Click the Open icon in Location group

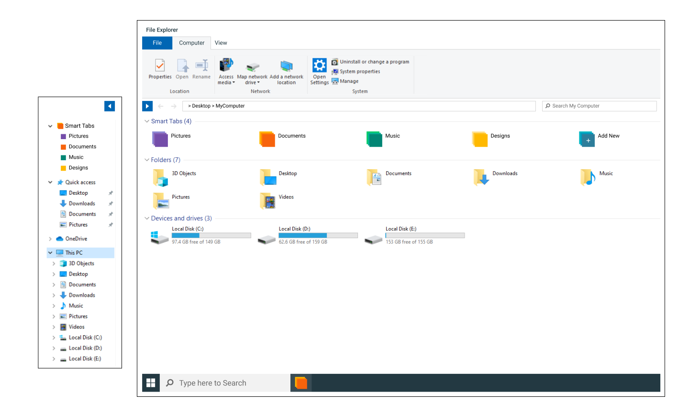(182, 65)
